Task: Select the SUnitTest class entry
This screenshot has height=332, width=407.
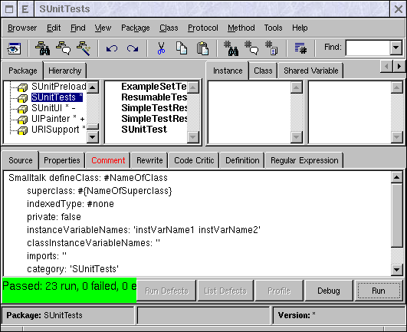Action: (144, 130)
